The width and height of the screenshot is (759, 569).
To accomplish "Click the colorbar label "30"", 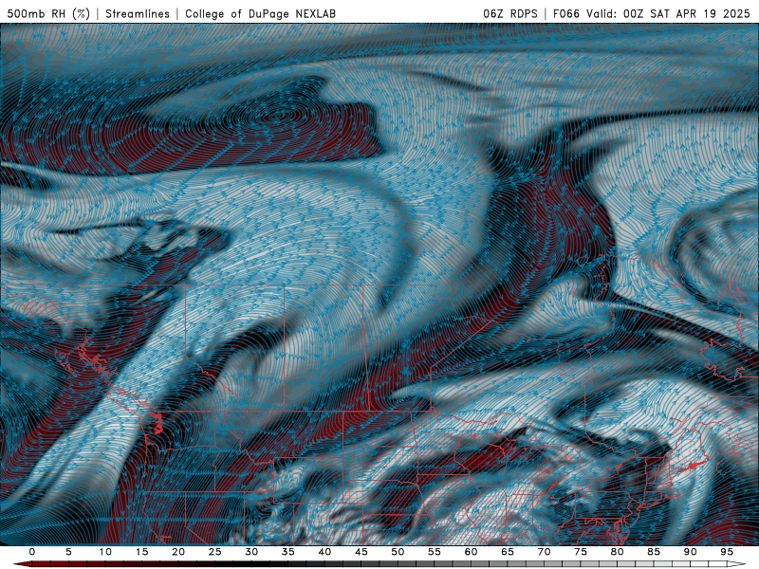I will (251, 552).
